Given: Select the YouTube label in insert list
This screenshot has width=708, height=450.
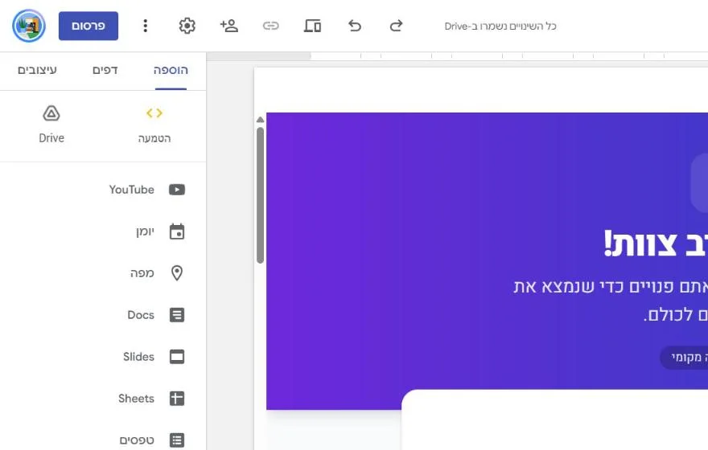Looking at the screenshot, I should point(131,190).
